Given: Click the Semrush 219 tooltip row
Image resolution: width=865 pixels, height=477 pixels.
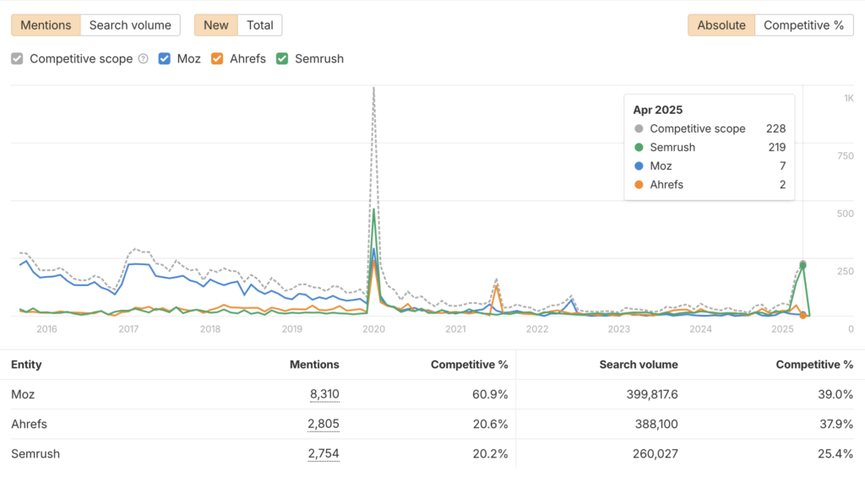Looking at the screenshot, I should click(710, 147).
